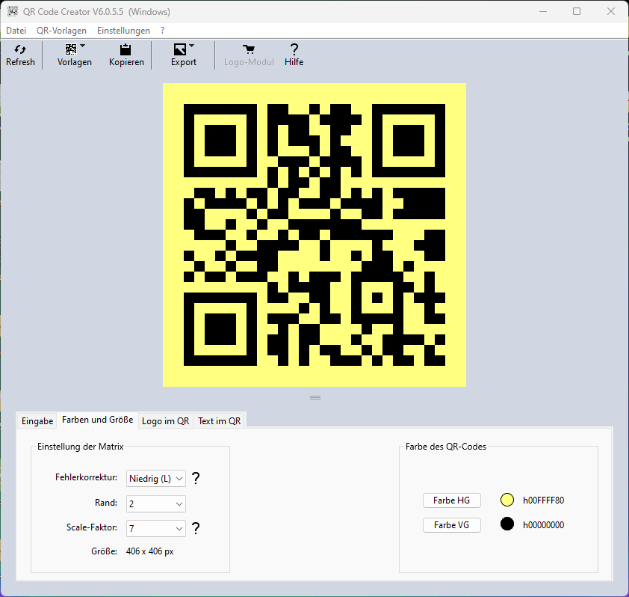Image resolution: width=629 pixels, height=597 pixels.
Task: Open the Einstellungen menu
Action: click(x=123, y=31)
